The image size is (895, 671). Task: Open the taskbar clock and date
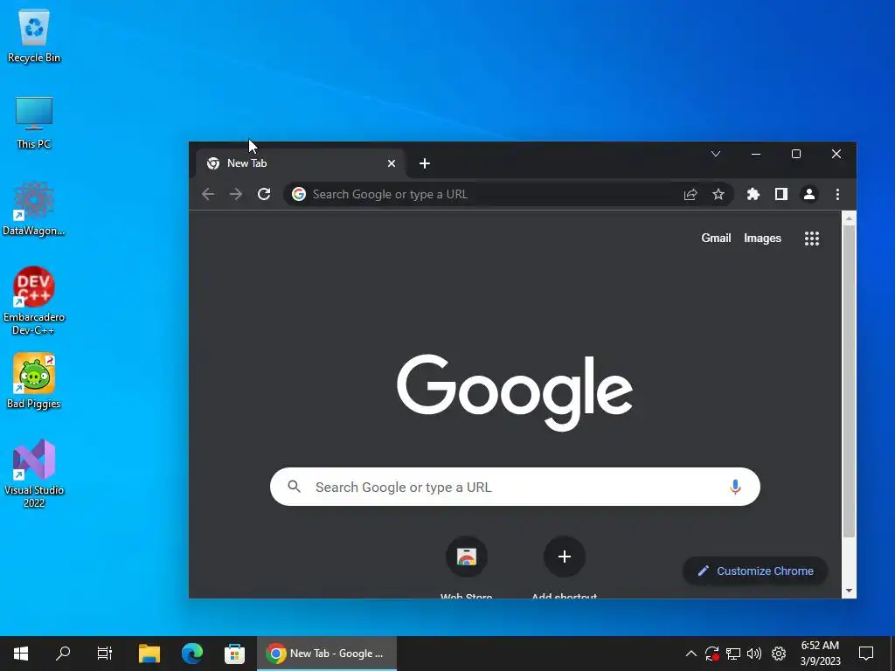[x=820, y=654]
